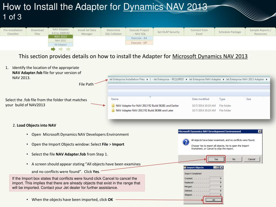Sort by the Type column header
This screenshot has height=207, width=276.
tap(222, 99)
